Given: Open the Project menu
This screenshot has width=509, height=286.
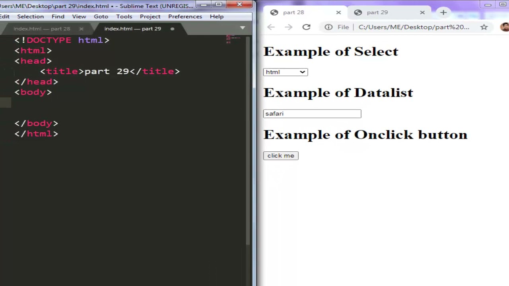Looking at the screenshot, I should 150,16.
